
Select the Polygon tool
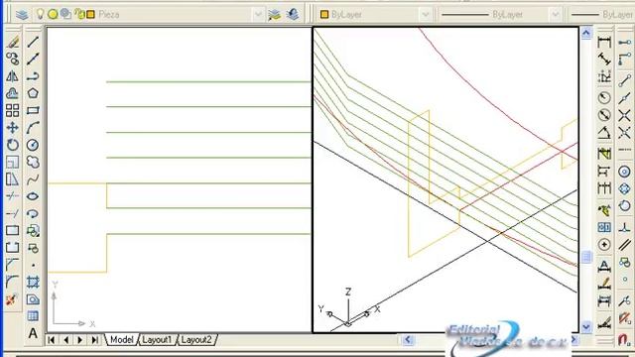pos(33,93)
